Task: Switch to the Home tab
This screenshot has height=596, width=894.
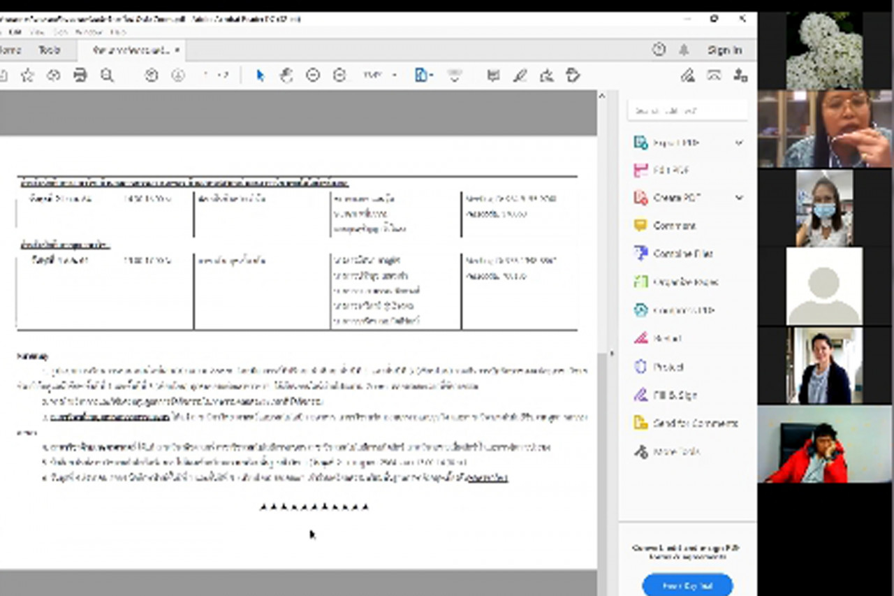Action: tap(10, 50)
